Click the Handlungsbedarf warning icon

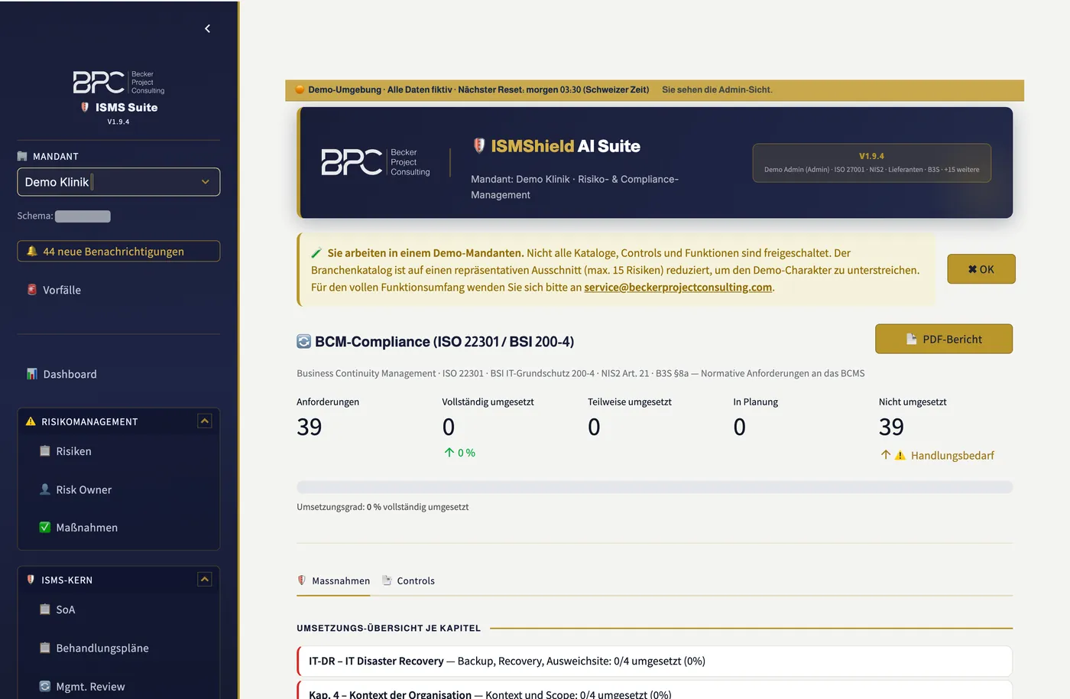click(900, 455)
